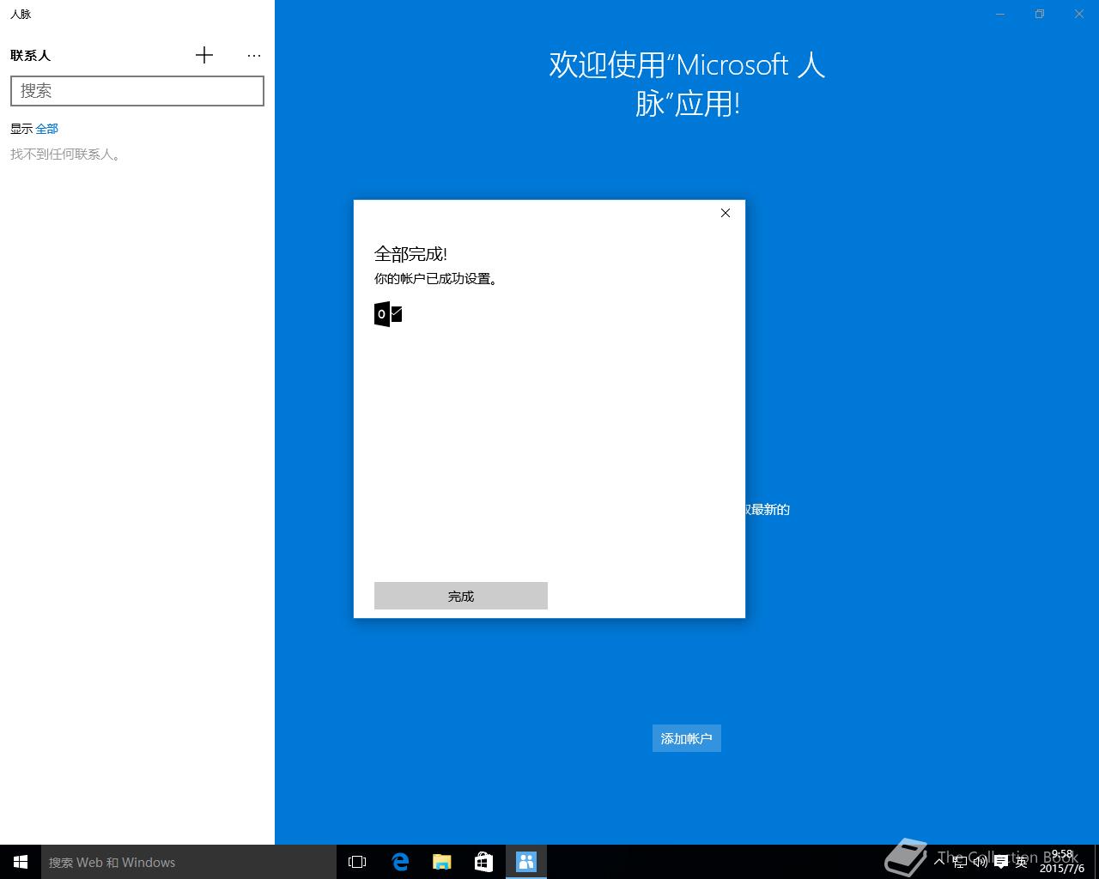Image resolution: width=1099 pixels, height=879 pixels.
Task: Expand hidden system tray icons chevron
Action: [x=939, y=861]
